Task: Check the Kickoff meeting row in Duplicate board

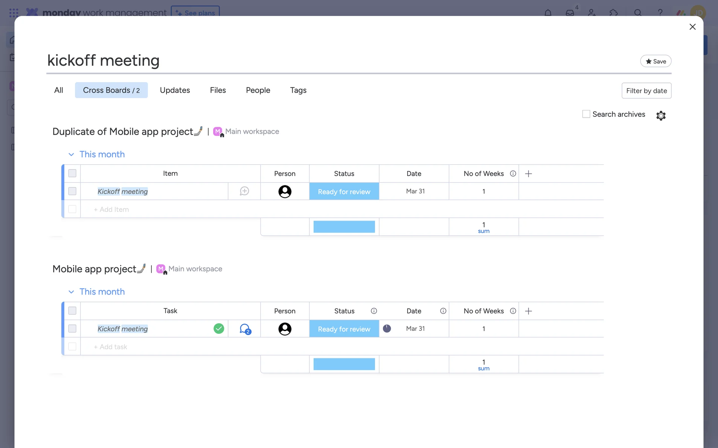Action: click(x=72, y=191)
